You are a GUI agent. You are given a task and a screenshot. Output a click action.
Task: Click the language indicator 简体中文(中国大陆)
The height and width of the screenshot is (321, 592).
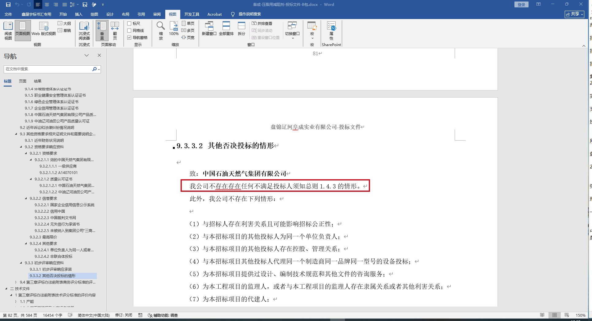94,315
